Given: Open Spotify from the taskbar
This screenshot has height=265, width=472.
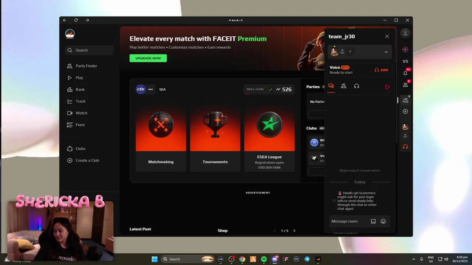Looking at the screenshot, I should [264, 259].
